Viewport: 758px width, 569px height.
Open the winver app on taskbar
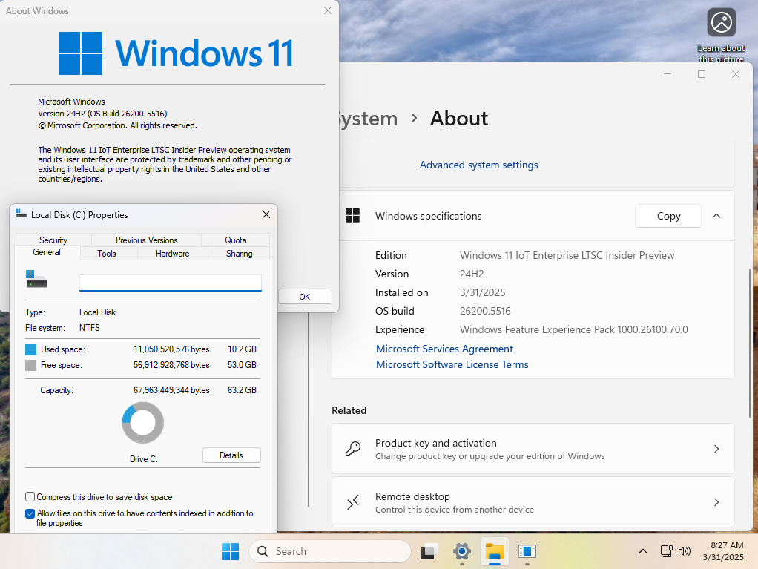click(x=527, y=551)
